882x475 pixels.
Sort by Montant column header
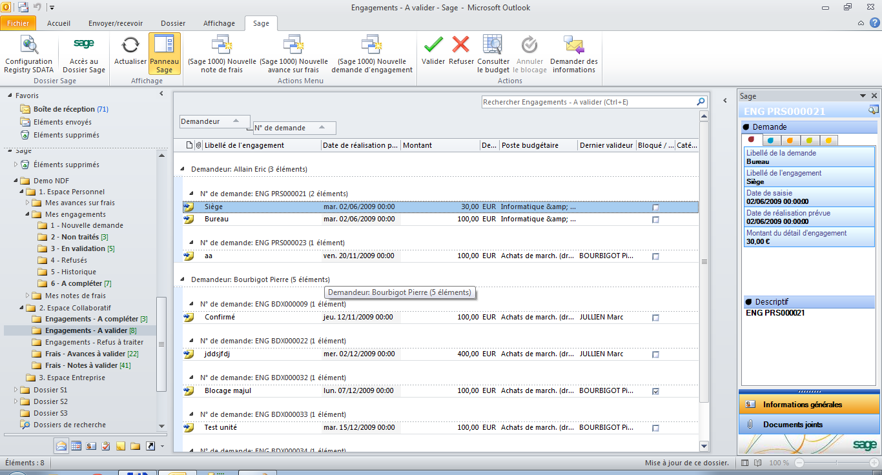point(440,145)
